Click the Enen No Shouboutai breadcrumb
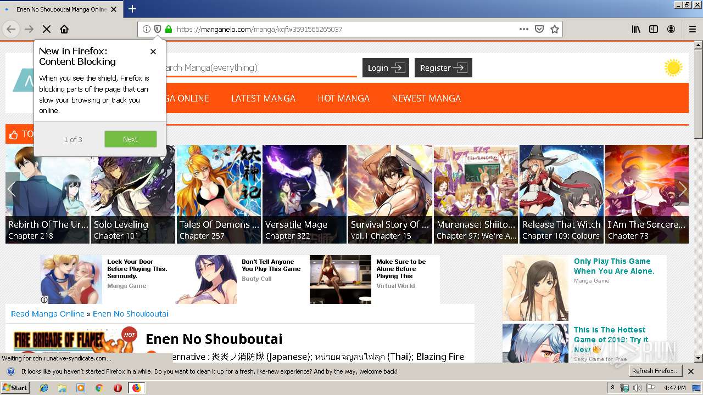This screenshot has height=395, width=703. tap(131, 314)
